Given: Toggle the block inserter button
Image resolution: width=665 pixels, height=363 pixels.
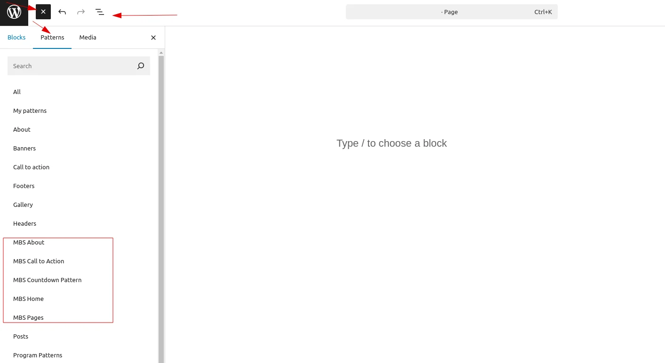Looking at the screenshot, I should pos(43,12).
